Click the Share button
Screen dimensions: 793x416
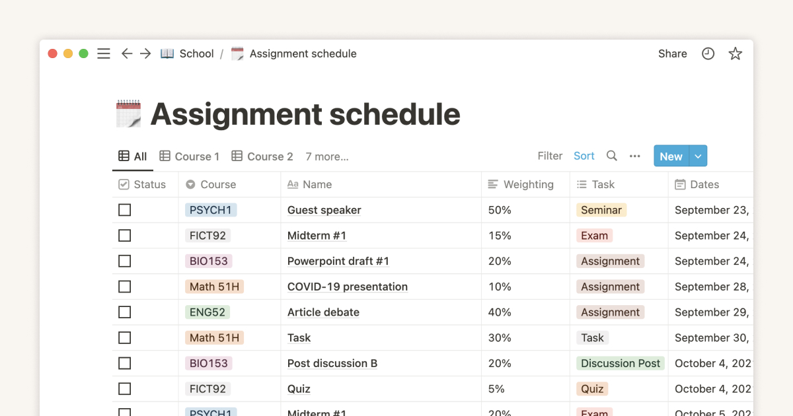672,53
